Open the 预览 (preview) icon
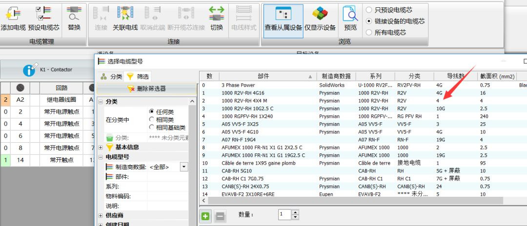This screenshot has width=527, height=226. pyautogui.click(x=350, y=15)
